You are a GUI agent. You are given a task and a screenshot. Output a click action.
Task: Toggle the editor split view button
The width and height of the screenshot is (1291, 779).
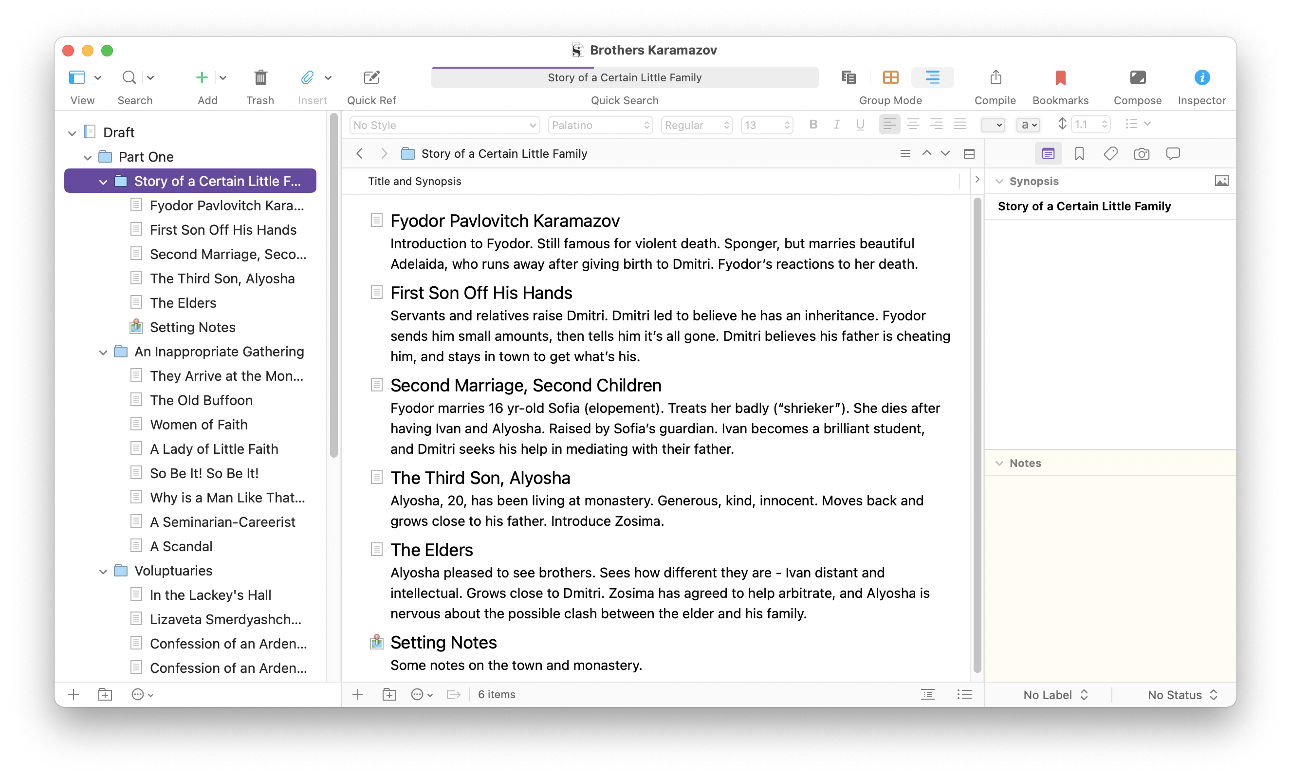[x=969, y=153]
